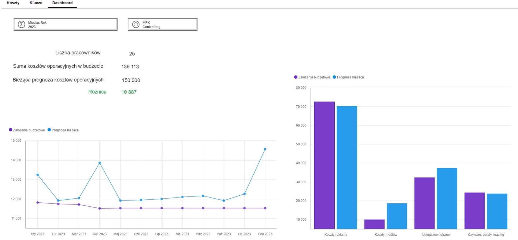This screenshot has width=518, height=240.
Task: Select the purple Usługi zewnętrzne budget bar
Action: pos(425,203)
